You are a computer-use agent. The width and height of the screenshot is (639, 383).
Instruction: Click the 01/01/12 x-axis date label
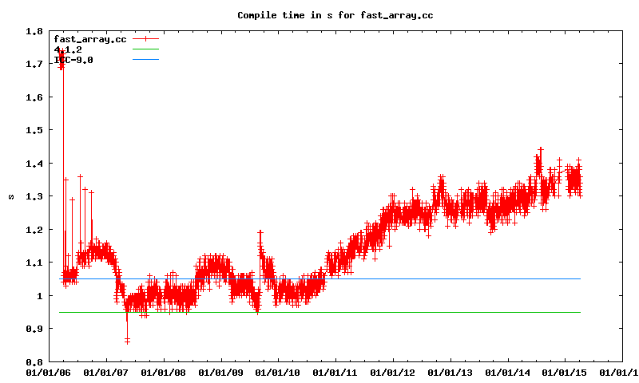(x=393, y=371)
